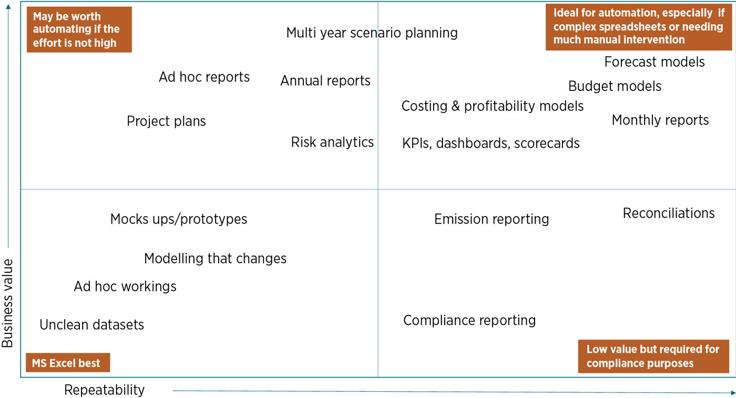
Task: Select the 'Risk analytics' item
Action: [332, 142]
